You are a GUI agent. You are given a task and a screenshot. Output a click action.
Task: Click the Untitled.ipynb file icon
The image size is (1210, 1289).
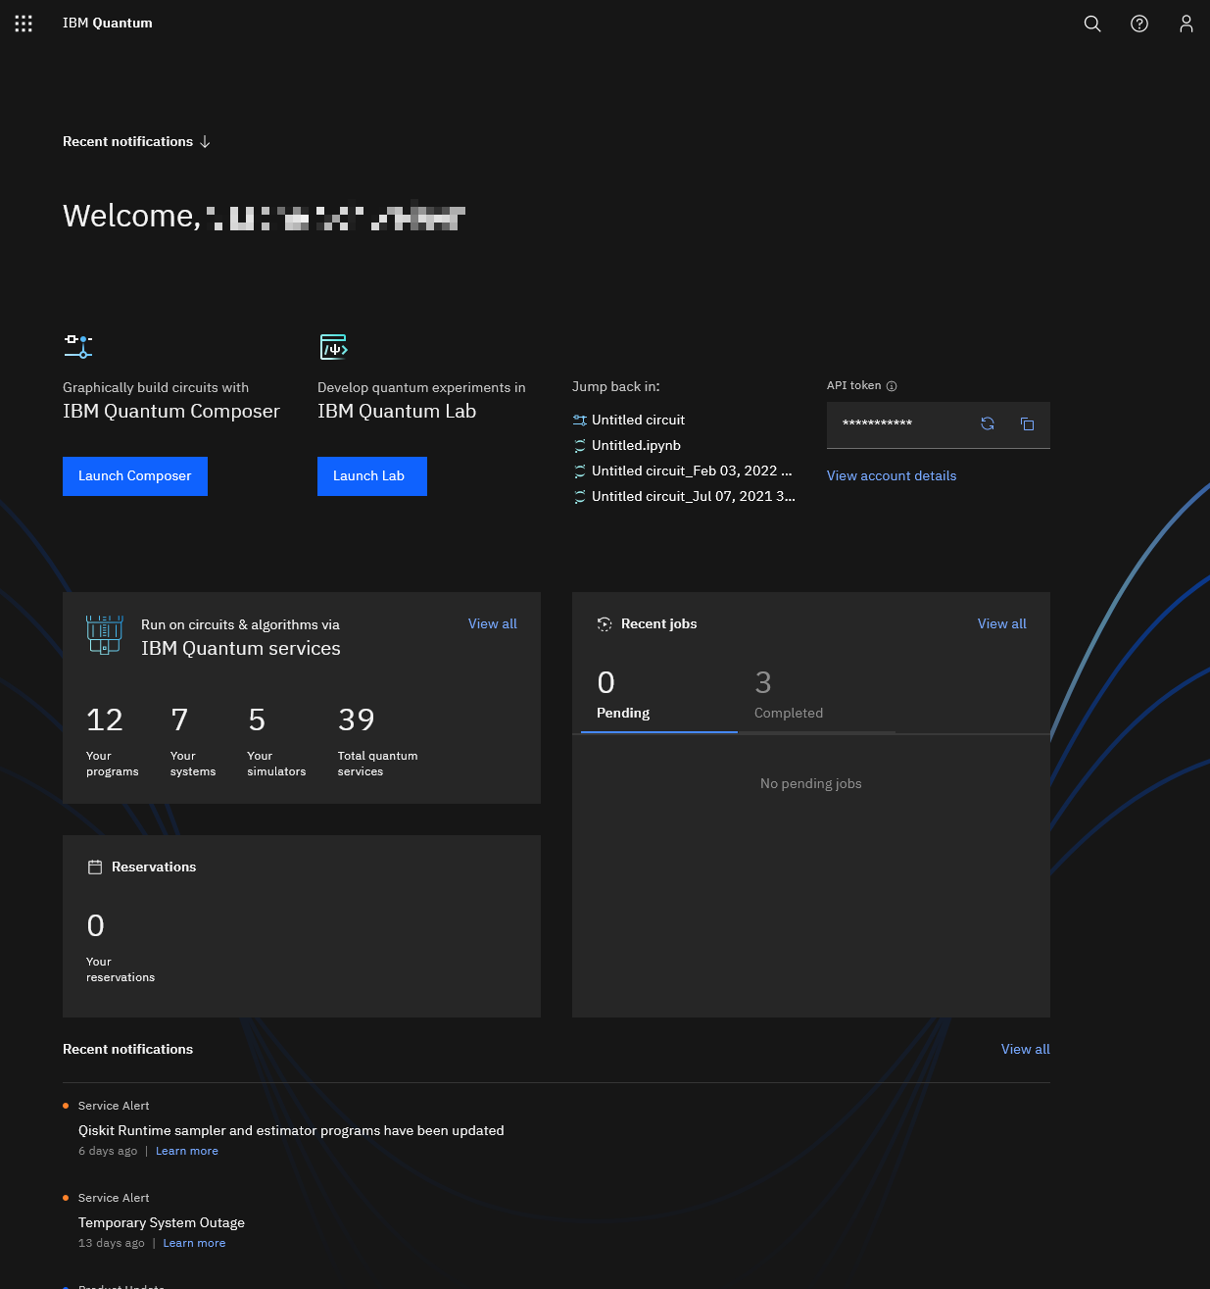click(579, 446)
